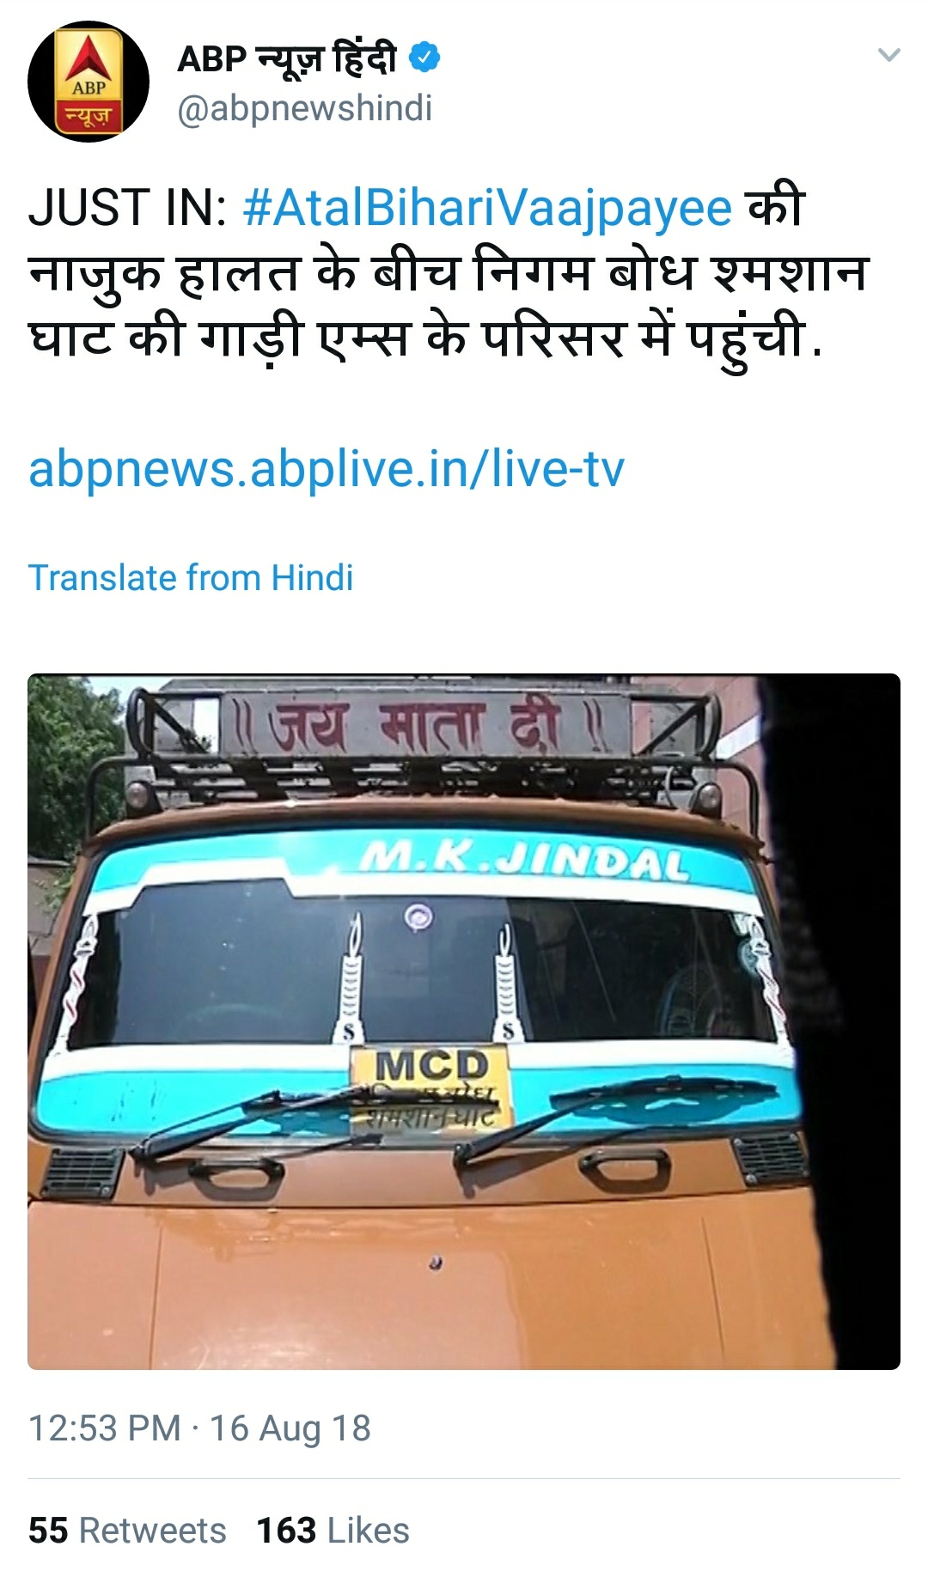Click the blue verified badge icon
Viewport: 928px width, 1571px height.
click(x=424, y=58)
